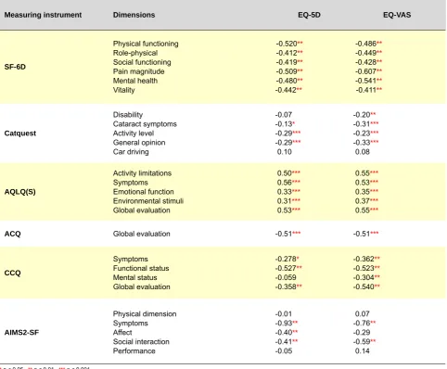Select the value "-0.412" for Role-physical
This screenshot has width=447, height=369.
(x=287, y=53)
